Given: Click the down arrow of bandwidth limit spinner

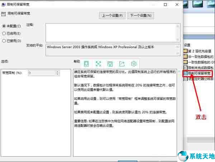Looking at the screenshot, I should point(58,74).
